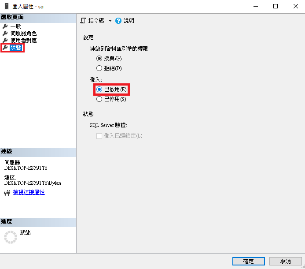Cancel with the 取消 button
The height and width of the screenshot is (269, 305).
(x=285, y=261)
